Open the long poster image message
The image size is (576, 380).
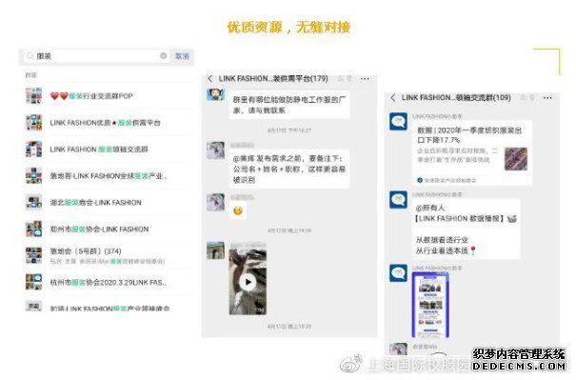(430, 305)
